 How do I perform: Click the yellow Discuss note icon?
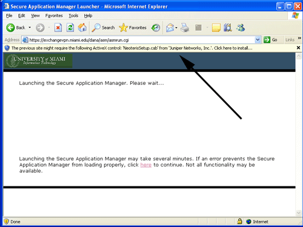216,28
